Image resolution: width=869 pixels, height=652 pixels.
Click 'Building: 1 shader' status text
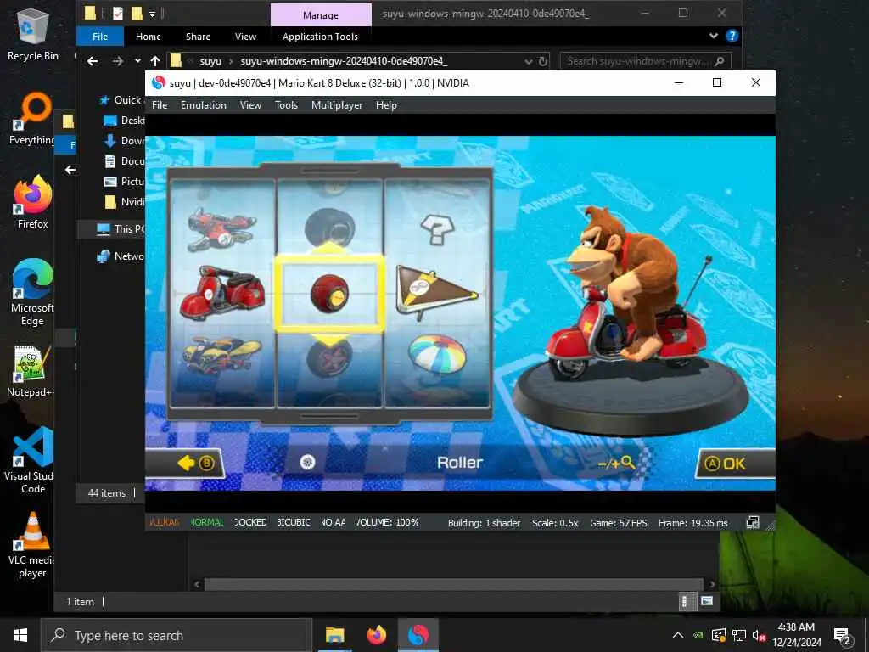484,523
